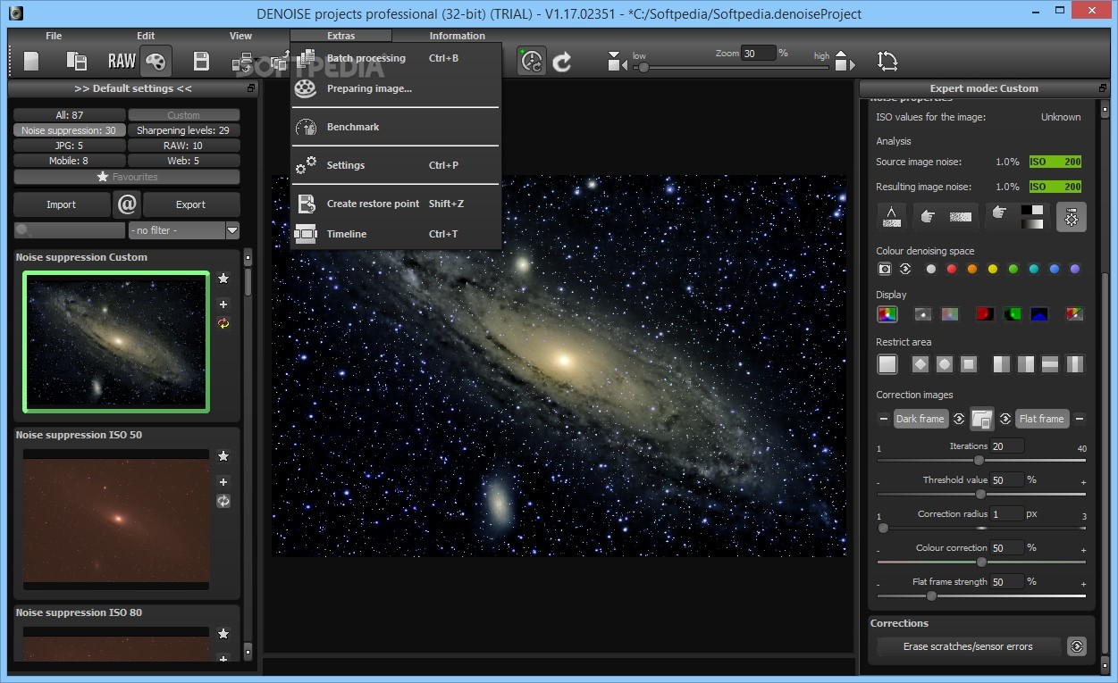Click the minus button left of Dark frame

884,419
